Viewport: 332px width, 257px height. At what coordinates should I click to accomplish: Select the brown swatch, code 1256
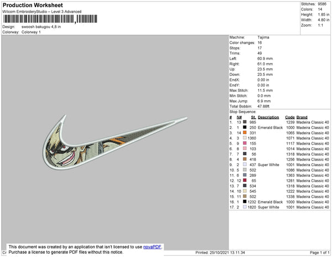coord(245,159)
